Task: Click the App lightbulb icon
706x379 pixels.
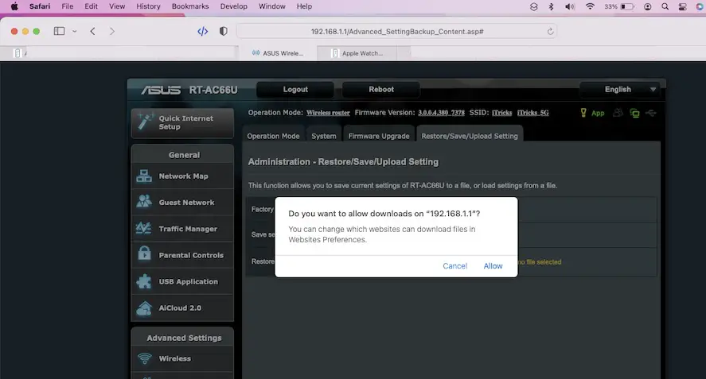Action: (x=583, y=113)
